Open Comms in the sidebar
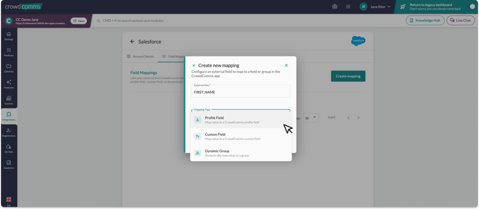The image size is (479, 209). tap(8, 100)
